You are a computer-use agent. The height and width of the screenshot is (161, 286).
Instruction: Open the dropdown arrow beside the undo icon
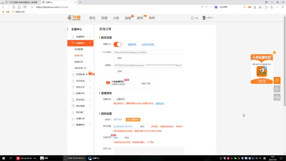[268, 7]
